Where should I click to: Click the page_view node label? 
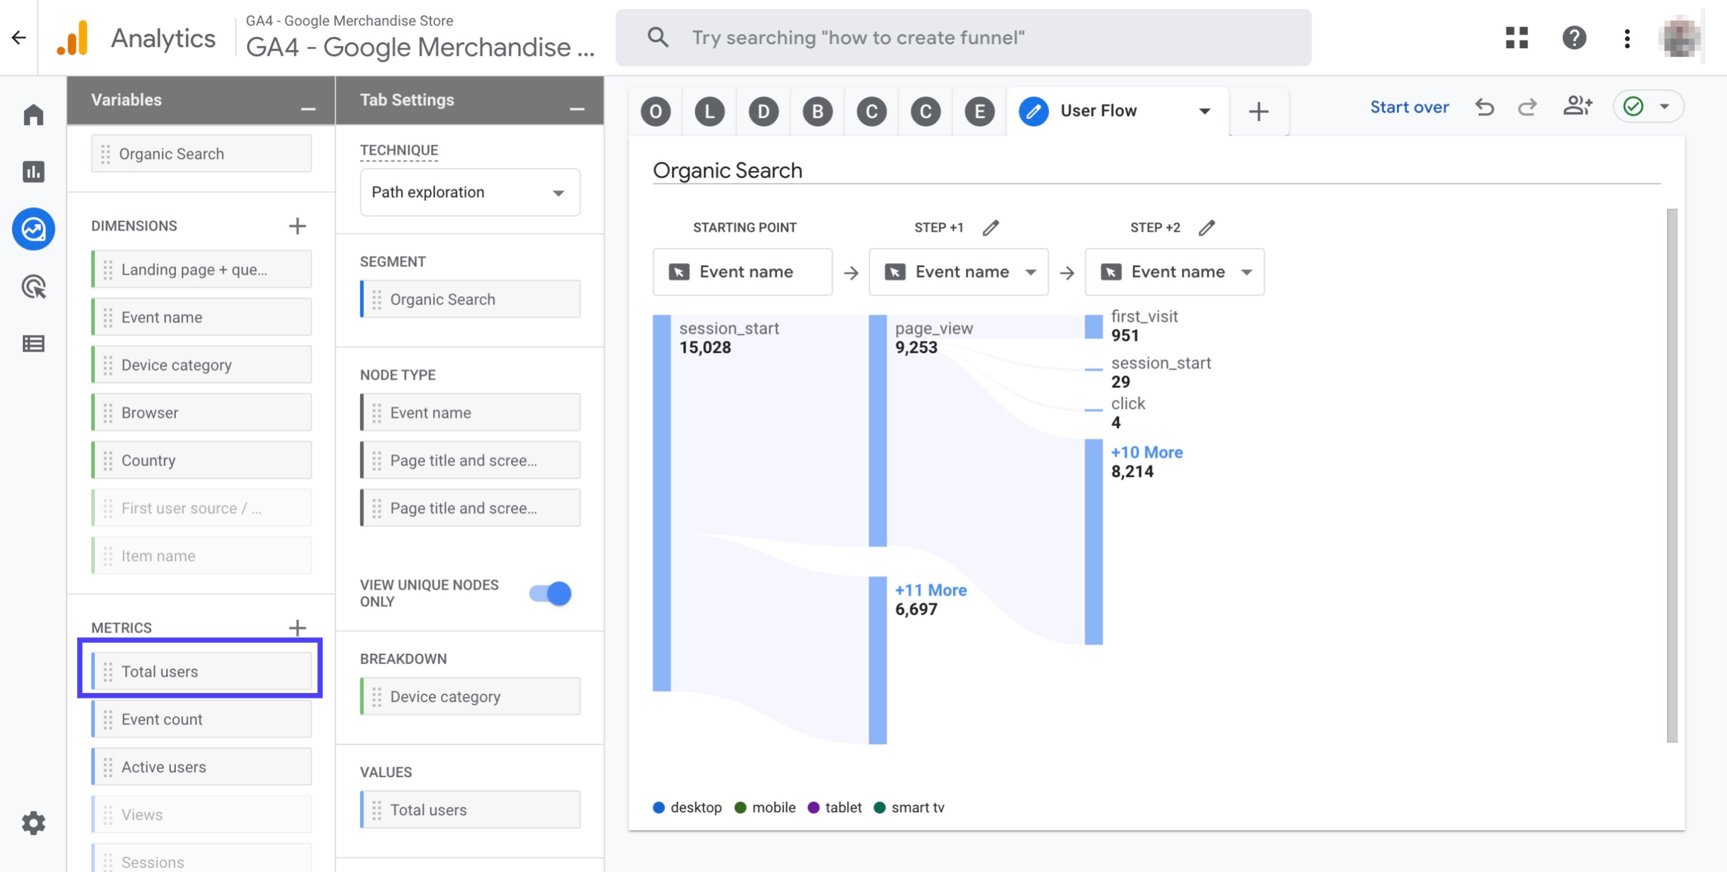(933, 328)
